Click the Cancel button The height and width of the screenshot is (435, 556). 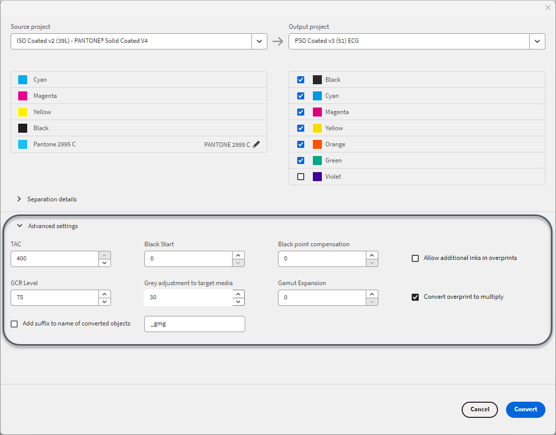(x=480, y=409)
